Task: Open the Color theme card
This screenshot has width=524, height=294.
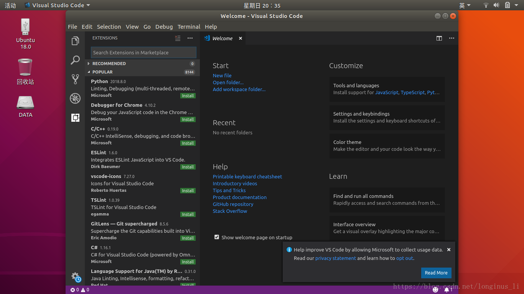Action: [387, 146]
